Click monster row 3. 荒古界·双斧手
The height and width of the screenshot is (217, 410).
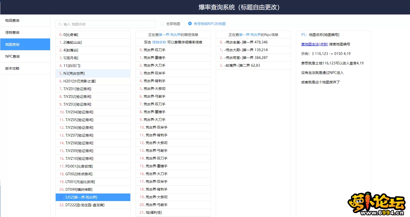pyautogui.click(x=173, y=73)
